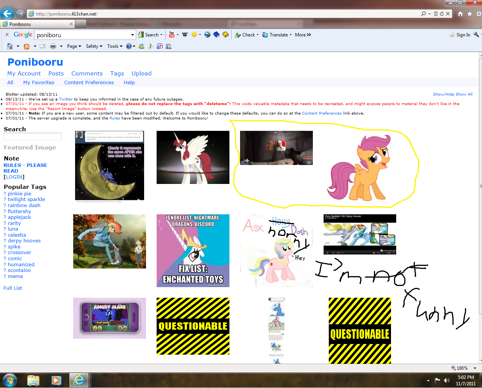Viewport: 482px width, 388px height.
Task: Click the Translate toolbar button
Action: 275,35
